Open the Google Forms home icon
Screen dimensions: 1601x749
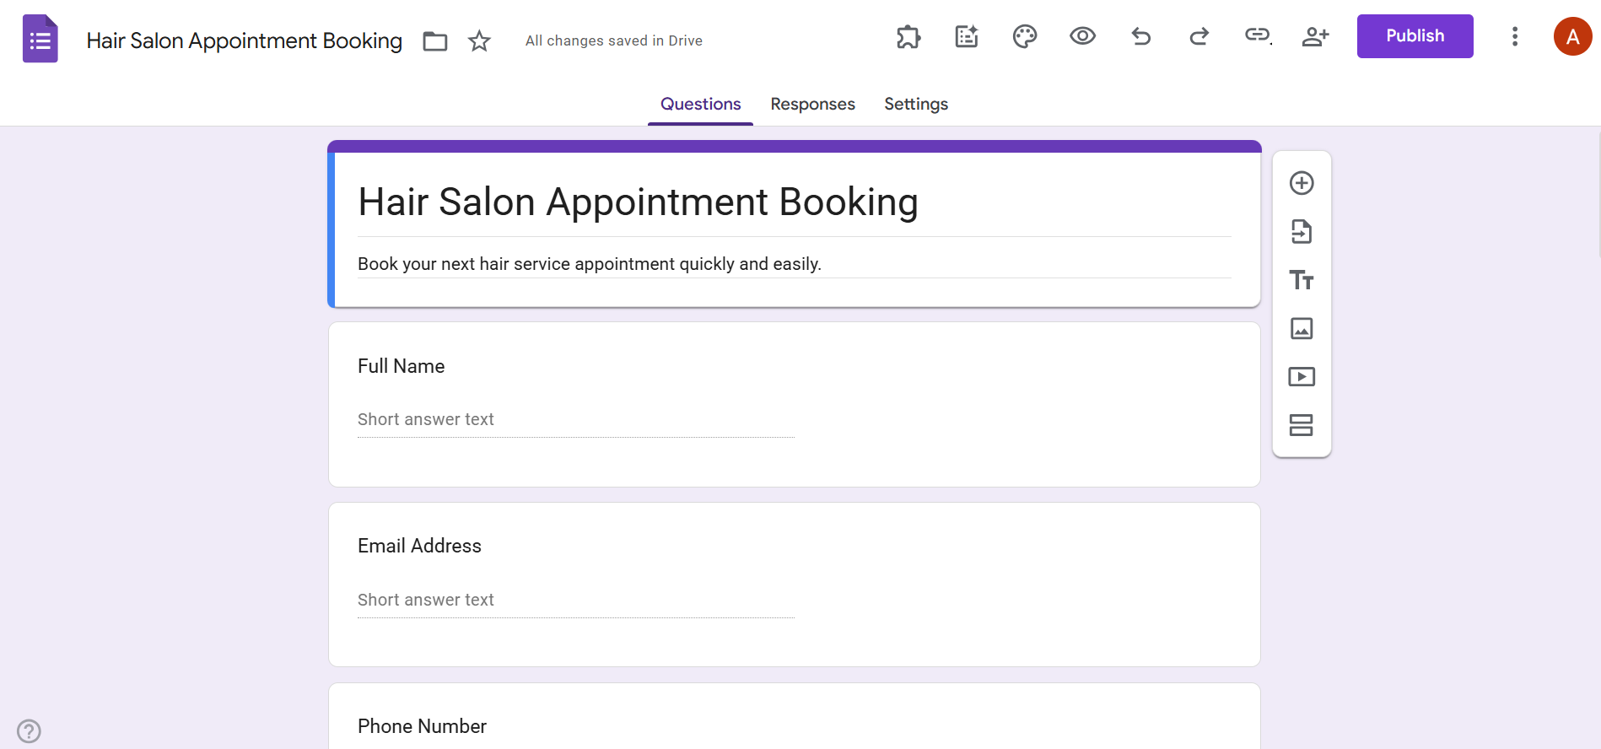(x=40, y=39)
